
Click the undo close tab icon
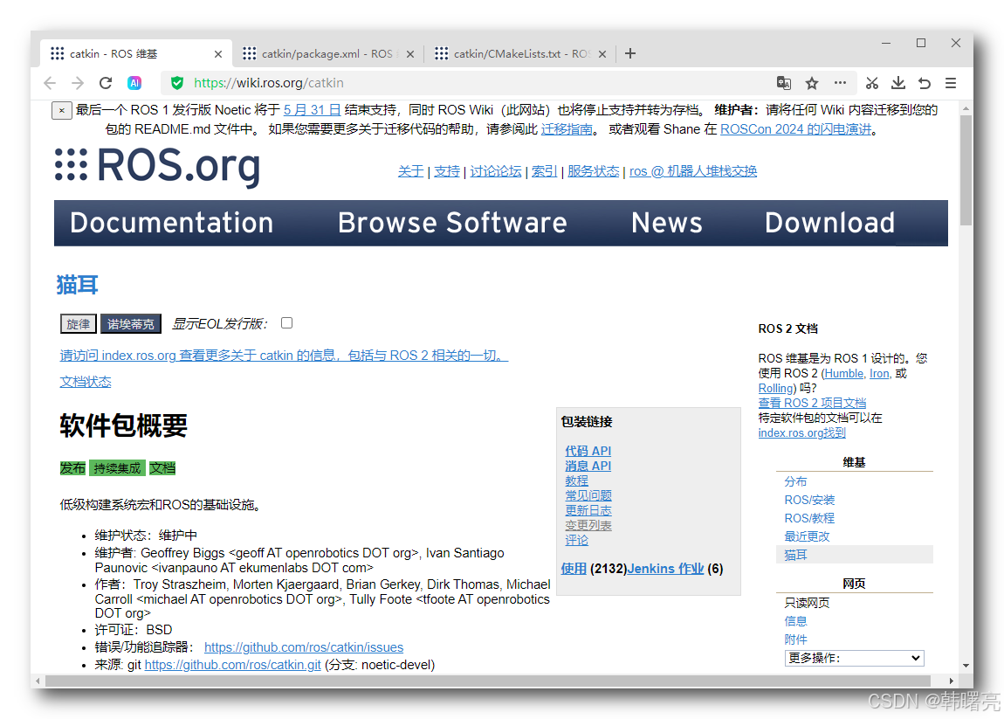click(924, 83)
